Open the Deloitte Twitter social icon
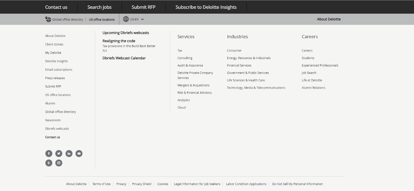414x191 pixels. (x=59, y=154)
